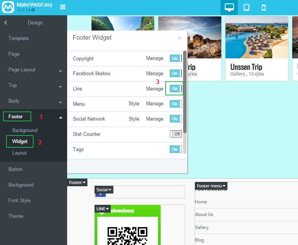Click the MakeWebEasy logo icon
The image size is (298, 245).
(8, 8)
